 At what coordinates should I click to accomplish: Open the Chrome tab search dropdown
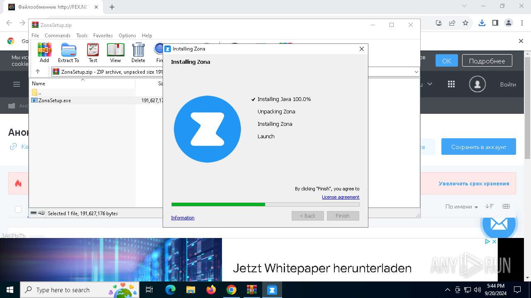[x=464, y=6]
